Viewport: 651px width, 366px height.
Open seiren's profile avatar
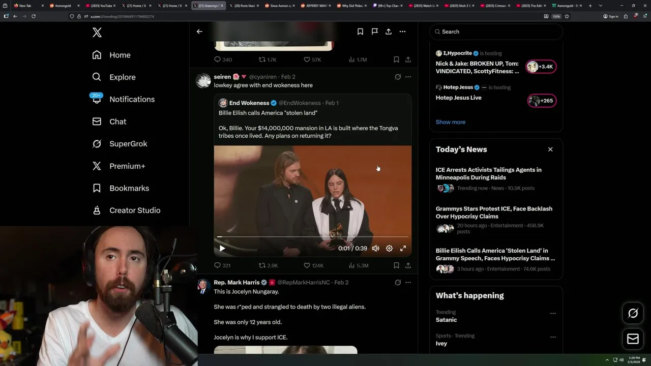pos(203,80)
